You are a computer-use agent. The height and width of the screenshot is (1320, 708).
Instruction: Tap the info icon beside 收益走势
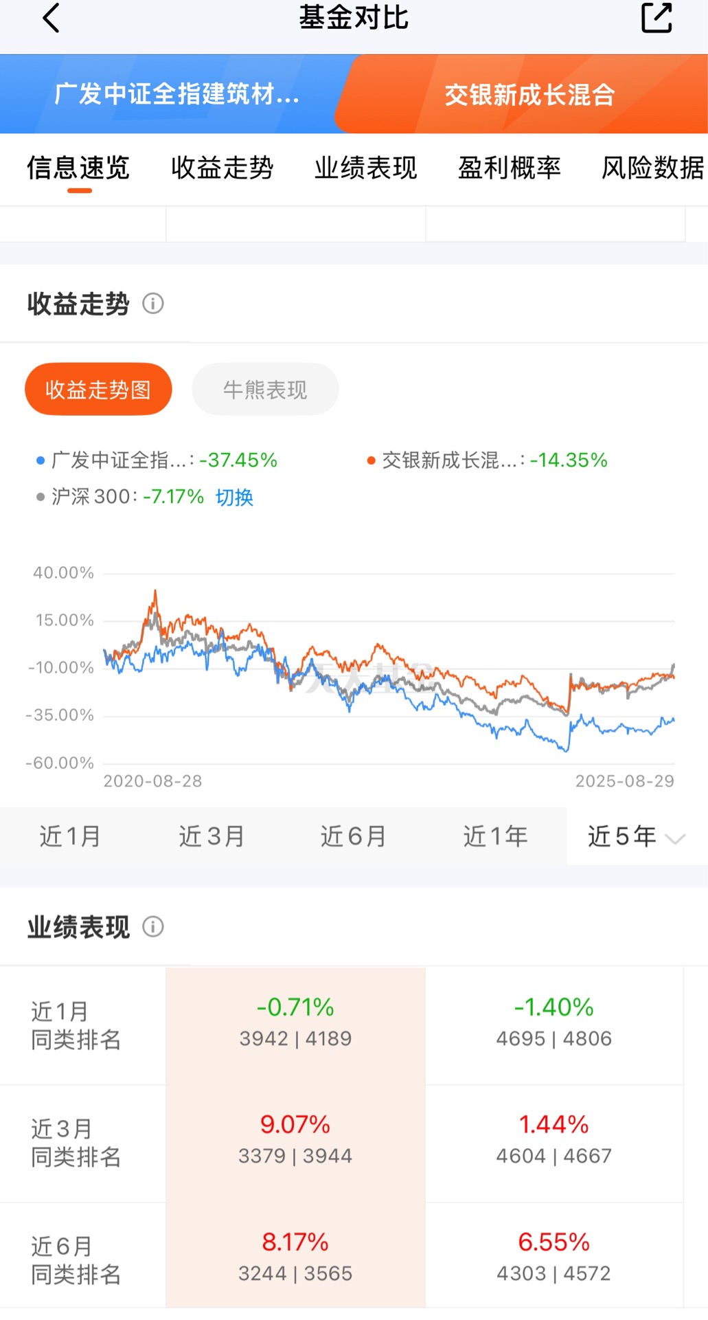[152, 303]
